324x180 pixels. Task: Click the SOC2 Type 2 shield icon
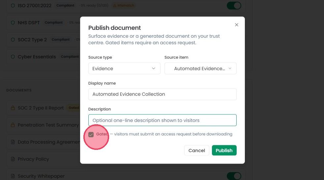click(x=13, y=40)
